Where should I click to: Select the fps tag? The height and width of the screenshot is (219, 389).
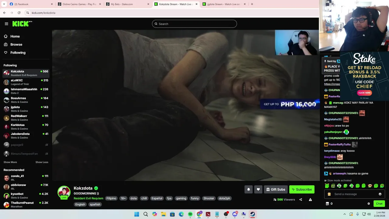tap(169, 198)
